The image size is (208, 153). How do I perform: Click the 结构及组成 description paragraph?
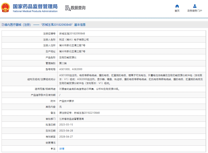click(x=131, y=79)
